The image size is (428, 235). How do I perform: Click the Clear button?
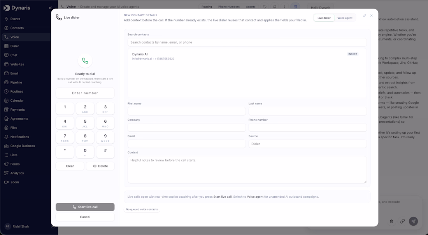[x=70, y=166]
